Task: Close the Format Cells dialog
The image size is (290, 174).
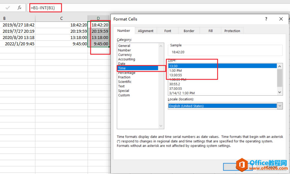Action: click(281, 19)
